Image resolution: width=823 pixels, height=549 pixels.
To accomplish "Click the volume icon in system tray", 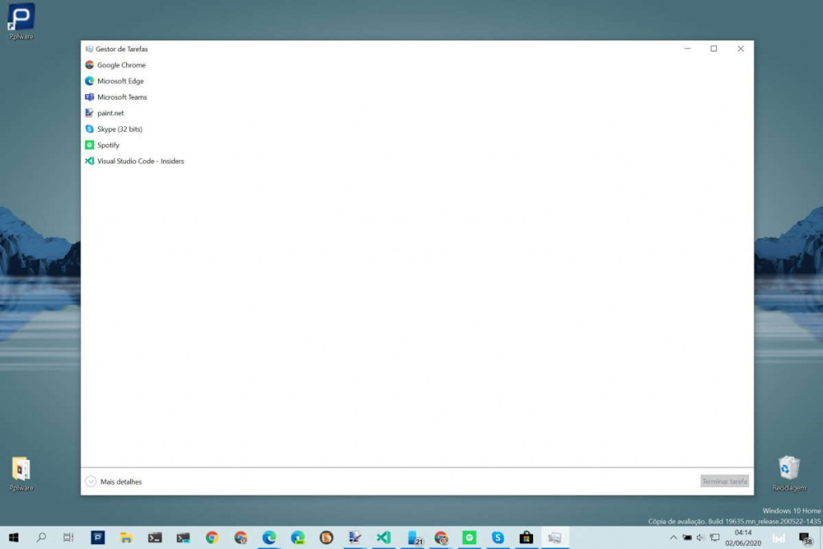I will pos(699,538).
